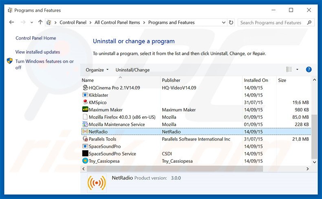Click the Mozilla Firefox blank icon
The width and height of the screenshot is (322, 199).
[85, 117]
